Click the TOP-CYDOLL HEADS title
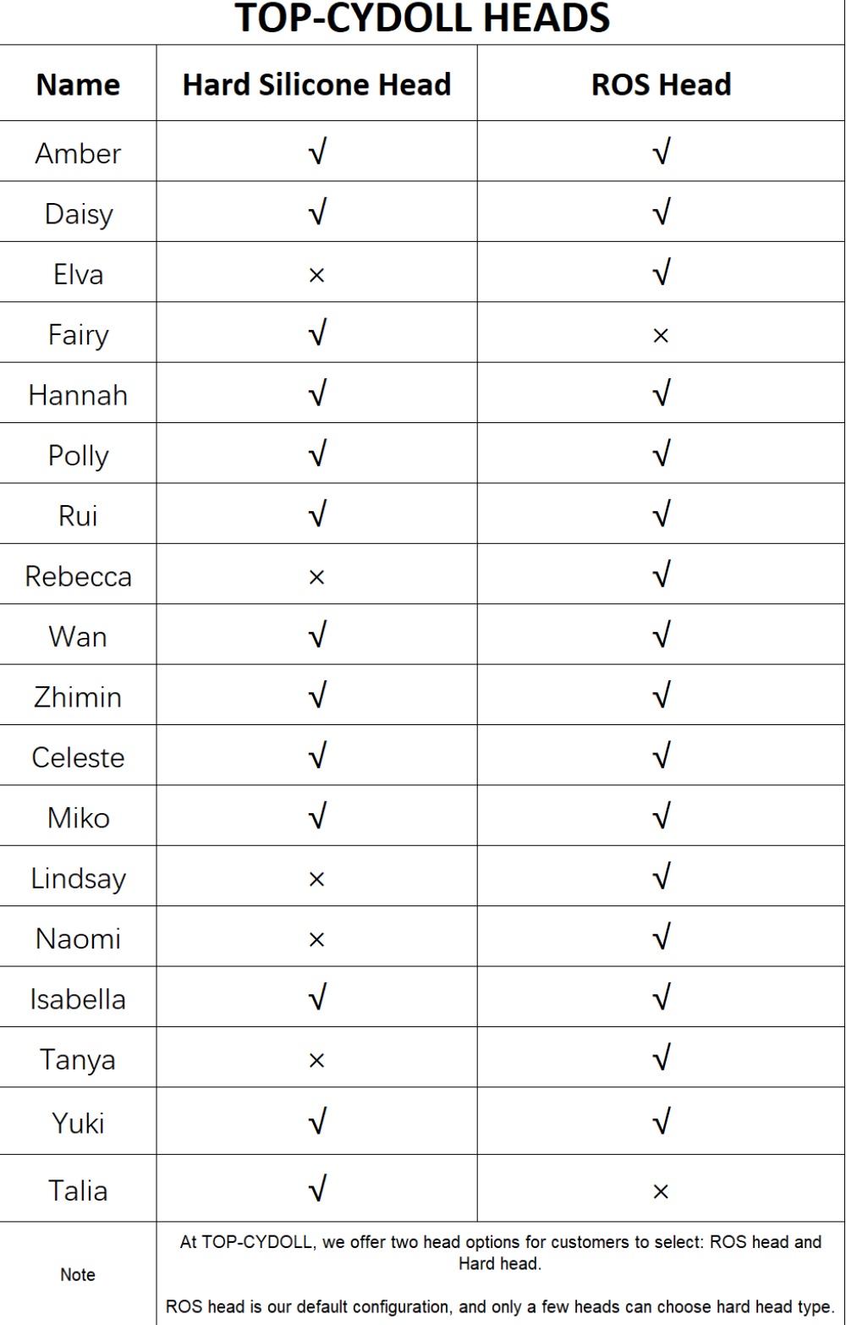846x1325 pixels. (422, 19)
